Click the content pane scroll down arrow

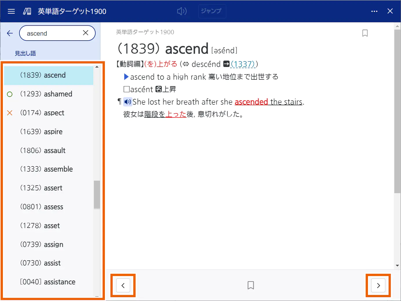[397, 266]
